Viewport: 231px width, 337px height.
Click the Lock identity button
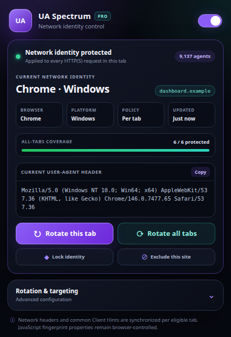point(65,257)
